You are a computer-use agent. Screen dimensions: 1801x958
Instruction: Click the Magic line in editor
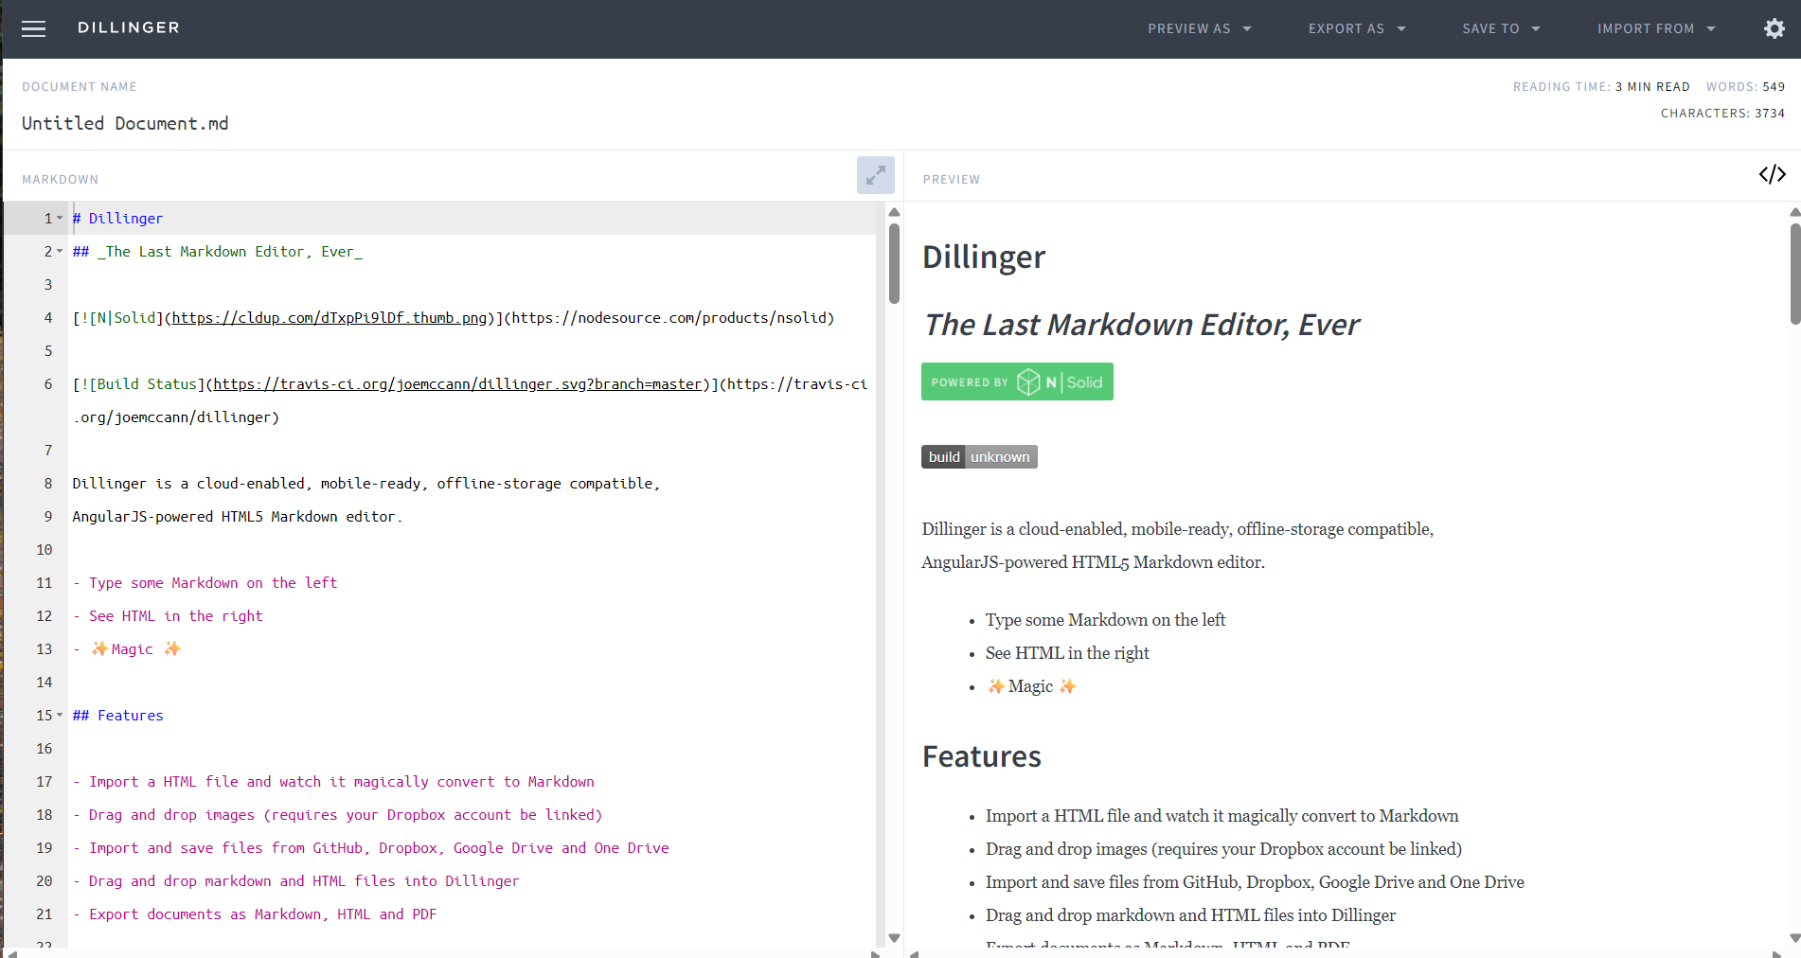pos(127,649)
